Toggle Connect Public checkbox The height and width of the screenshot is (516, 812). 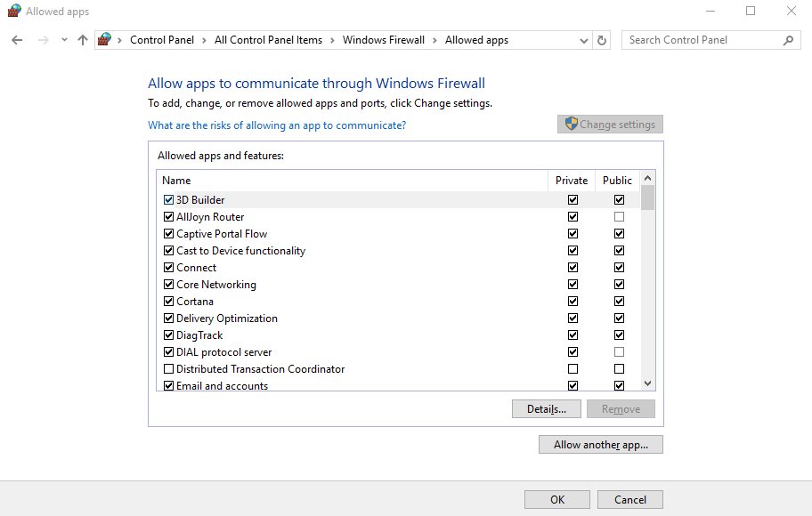(x=619, y=268)
